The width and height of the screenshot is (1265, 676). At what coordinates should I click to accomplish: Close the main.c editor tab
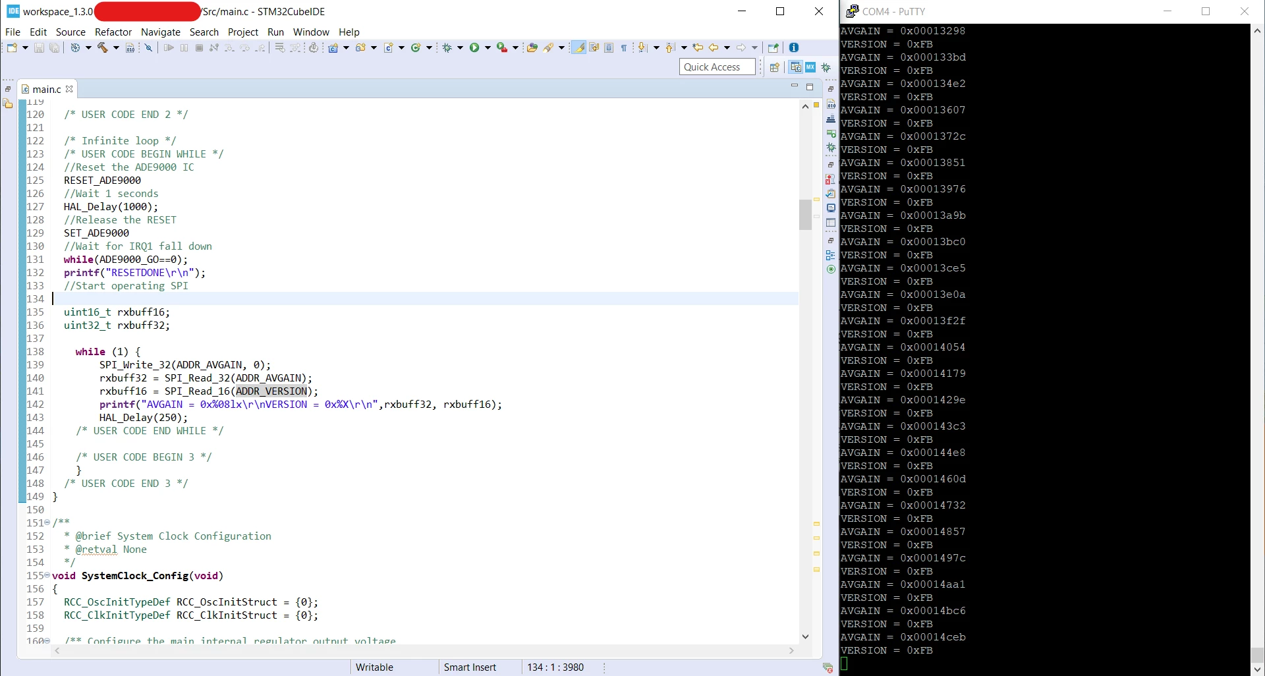[69, 88]
